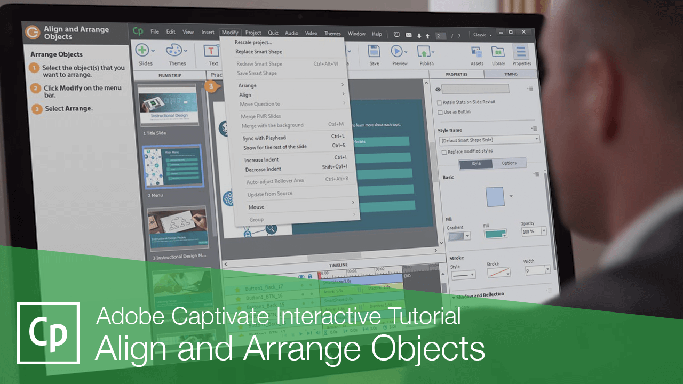This screenshot has width=683, height=384.
Task: Click the Publish icon
Action: tap(425, 52)
